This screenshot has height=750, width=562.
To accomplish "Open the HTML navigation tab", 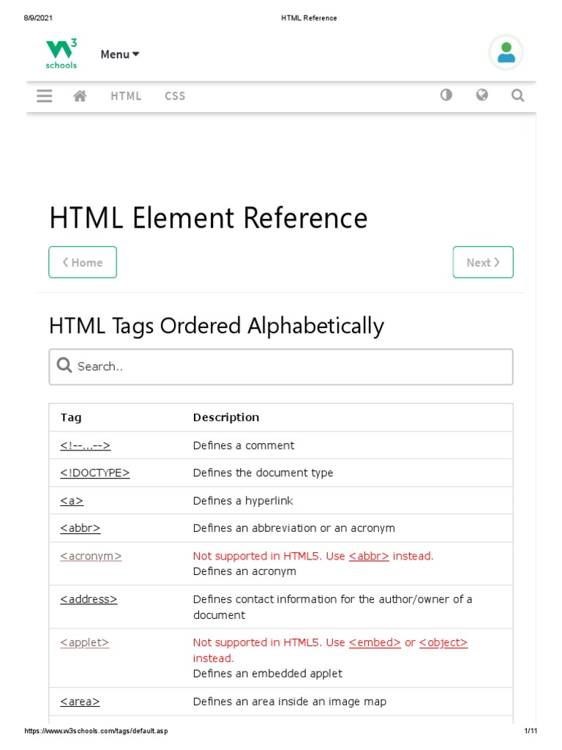I will [126, 96].
